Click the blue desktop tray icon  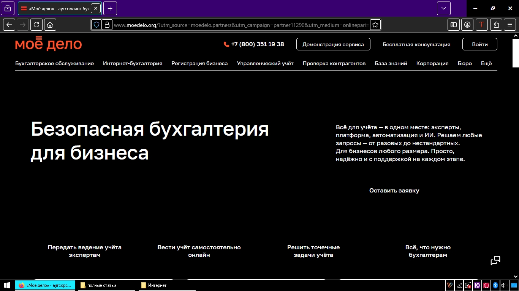[x=514, y=285]
